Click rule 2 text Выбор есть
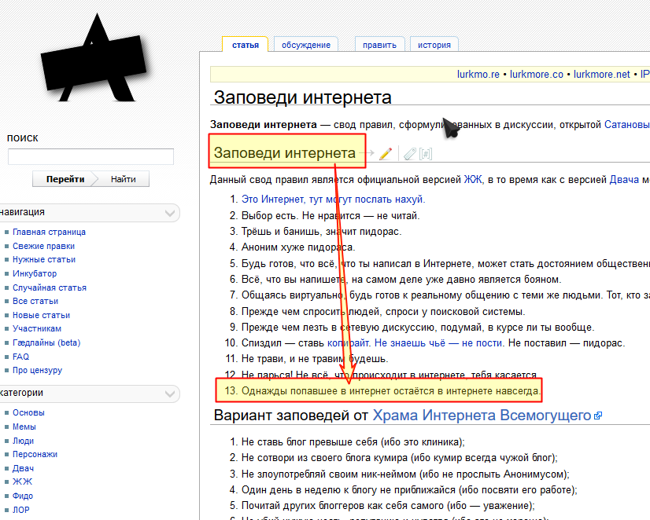This screenshot has width=650, height=520. (331, 216)
